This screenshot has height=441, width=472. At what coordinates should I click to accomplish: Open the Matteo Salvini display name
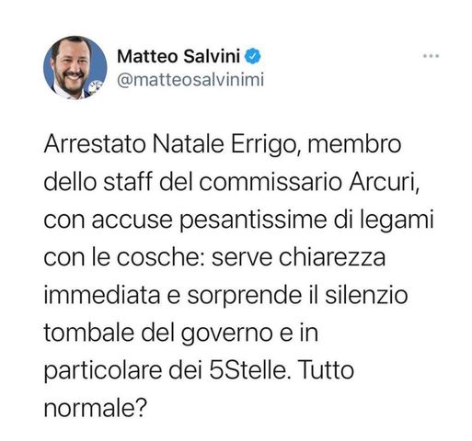(178, 57)
